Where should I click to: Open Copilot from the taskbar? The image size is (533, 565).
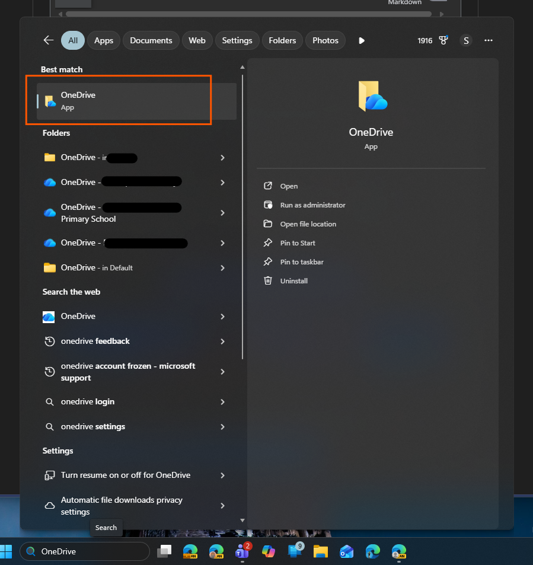(x=269, y=551)
